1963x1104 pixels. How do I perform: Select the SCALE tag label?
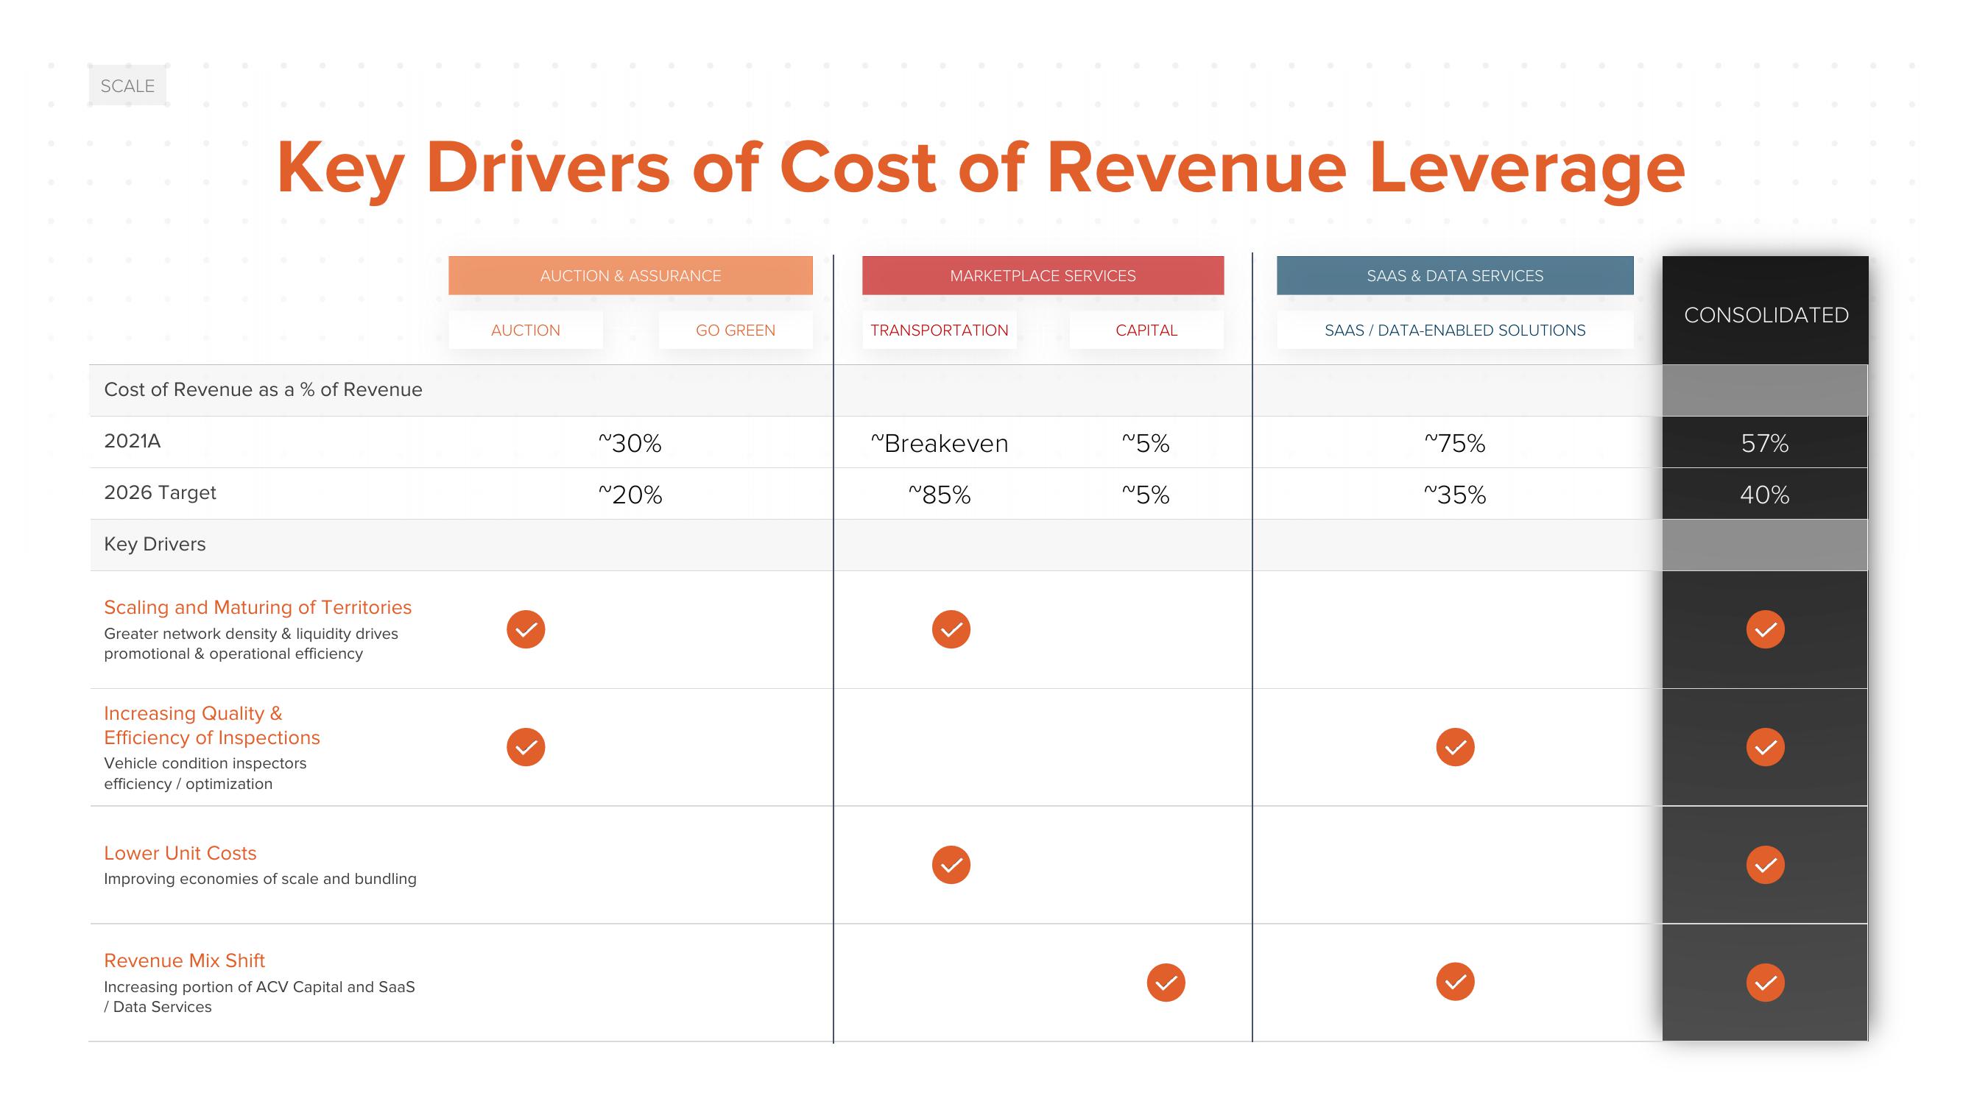(x=127, y=86)
